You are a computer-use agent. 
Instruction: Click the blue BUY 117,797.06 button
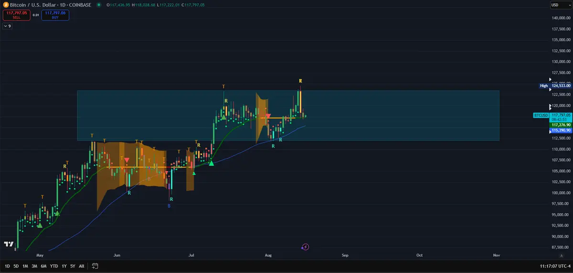(55, 15)
